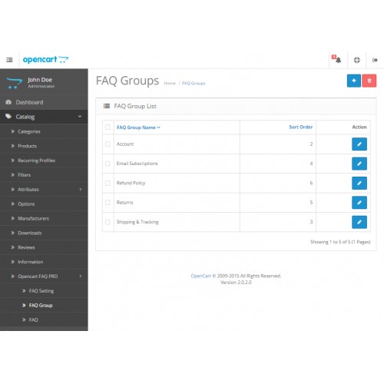Viewport: 384px width, 384px height.
Task: Delete selected groups with trash button
Action: coord(369,81)
